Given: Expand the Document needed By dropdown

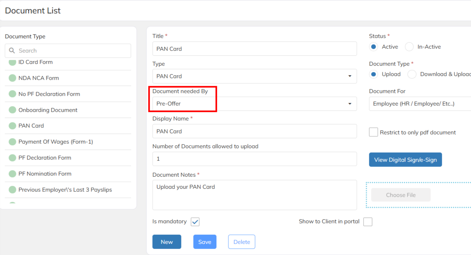Looking at the screenshot, I should 254,104.
